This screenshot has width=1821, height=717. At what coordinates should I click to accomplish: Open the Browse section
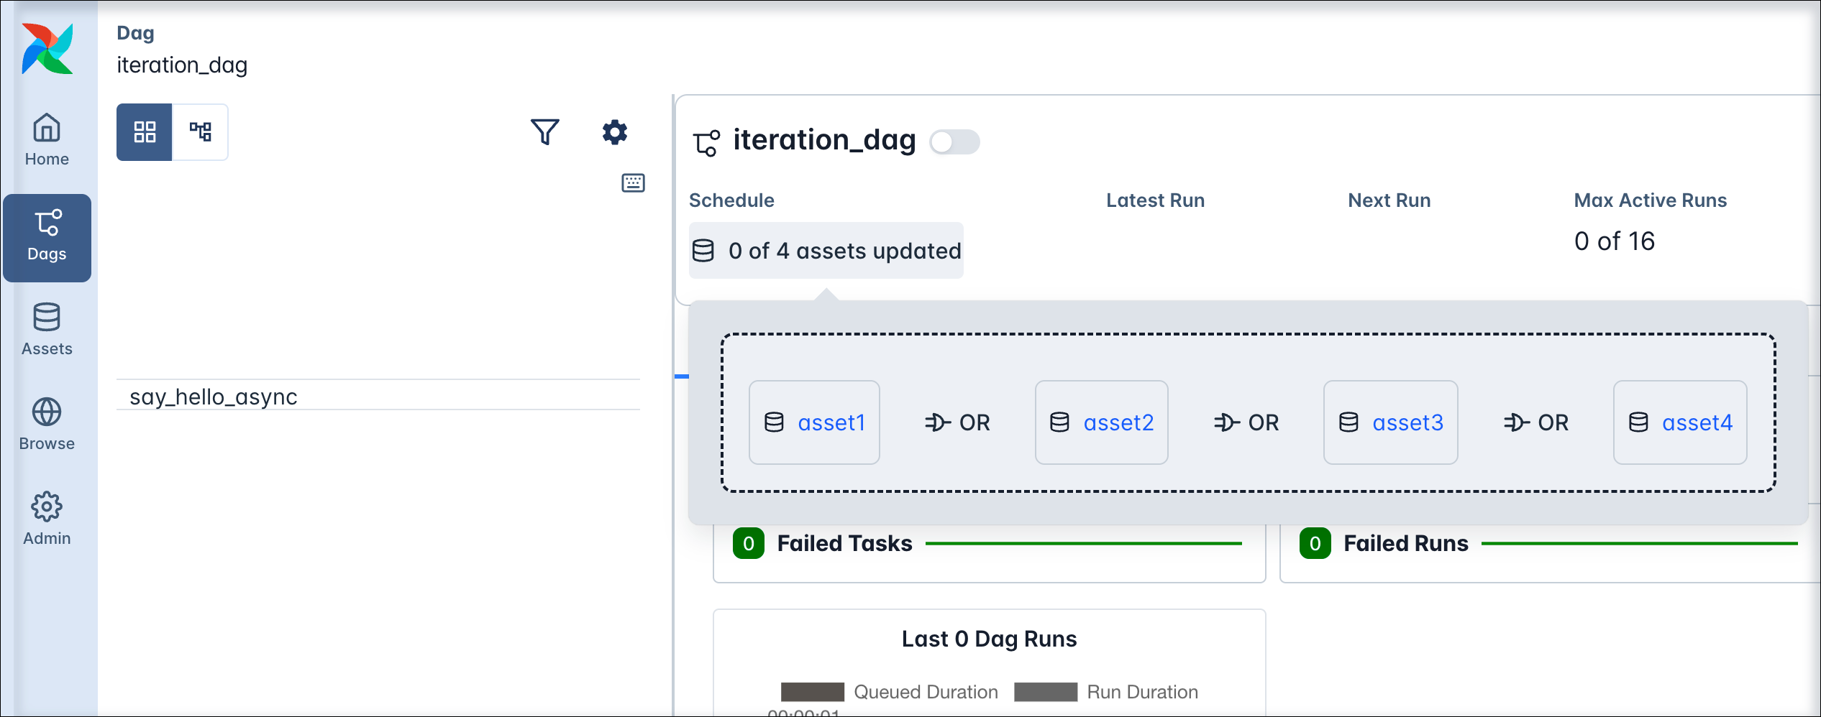46,425
